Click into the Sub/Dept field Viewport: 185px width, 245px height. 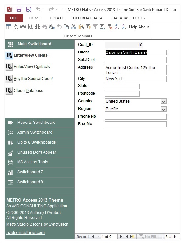tap(136, 60)
